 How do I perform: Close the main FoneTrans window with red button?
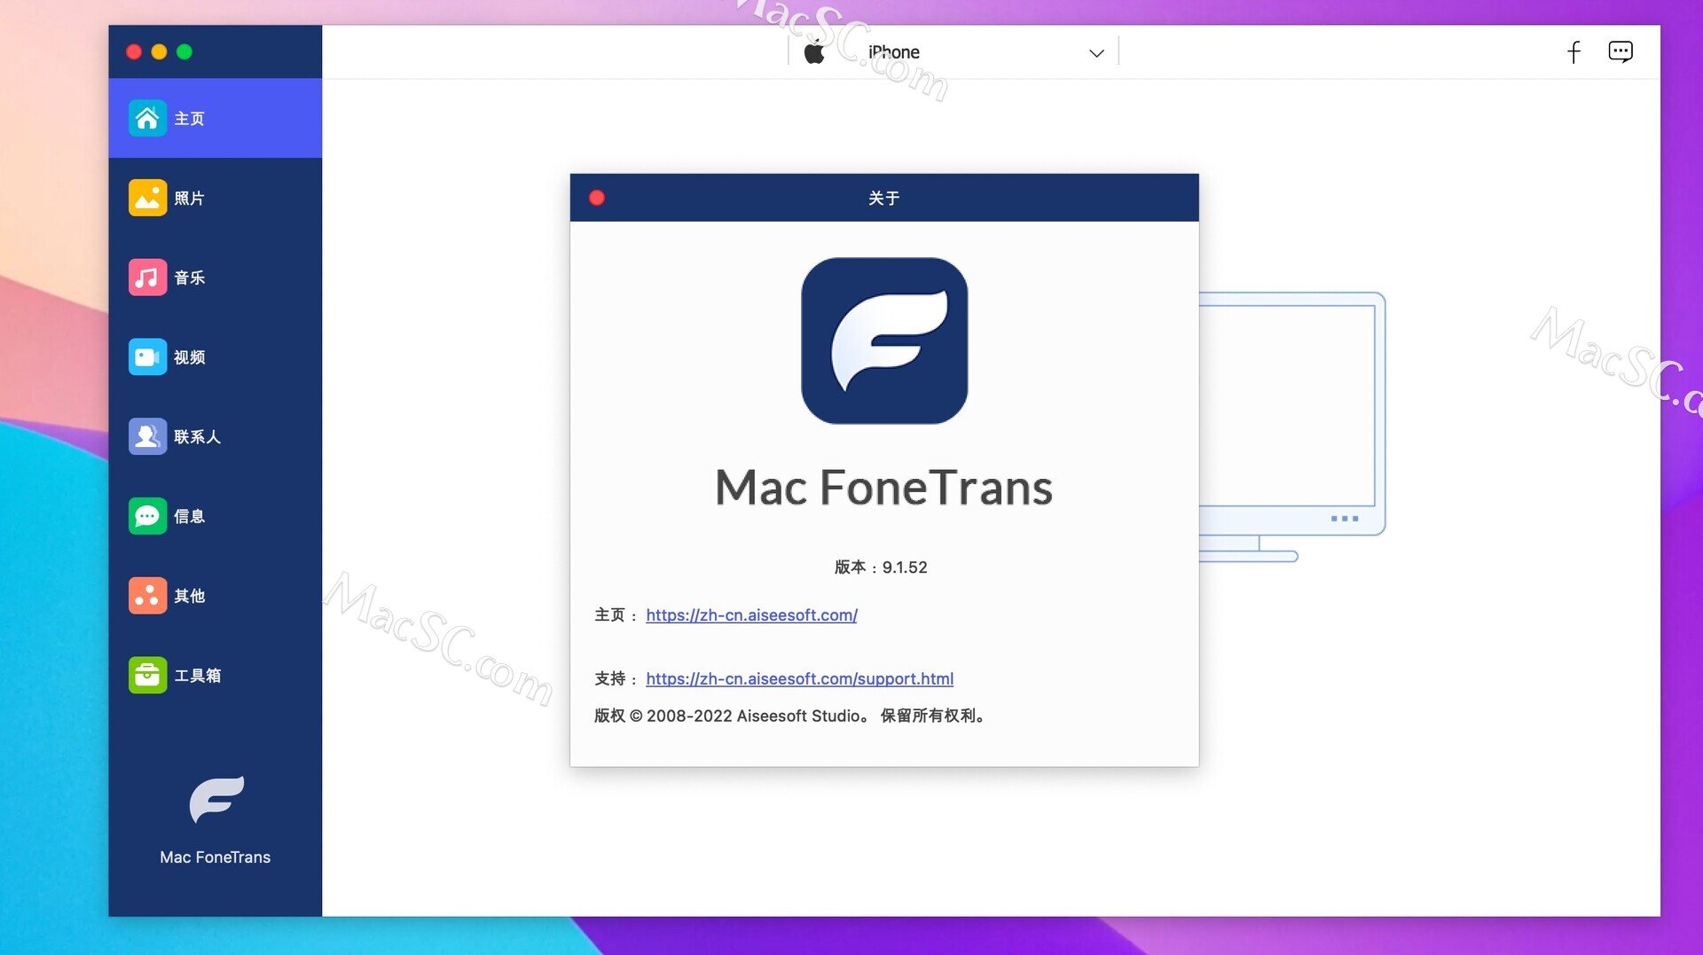pos(134,52)
